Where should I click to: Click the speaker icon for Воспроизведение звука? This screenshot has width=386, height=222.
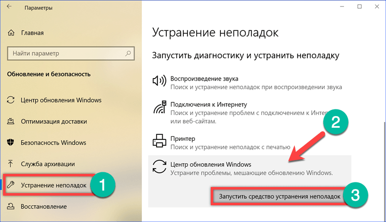click(159, 81)
